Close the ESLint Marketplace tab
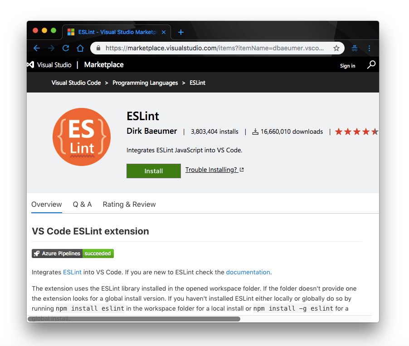This screenshot has height=346, width=409. click(x=164, y=32)
